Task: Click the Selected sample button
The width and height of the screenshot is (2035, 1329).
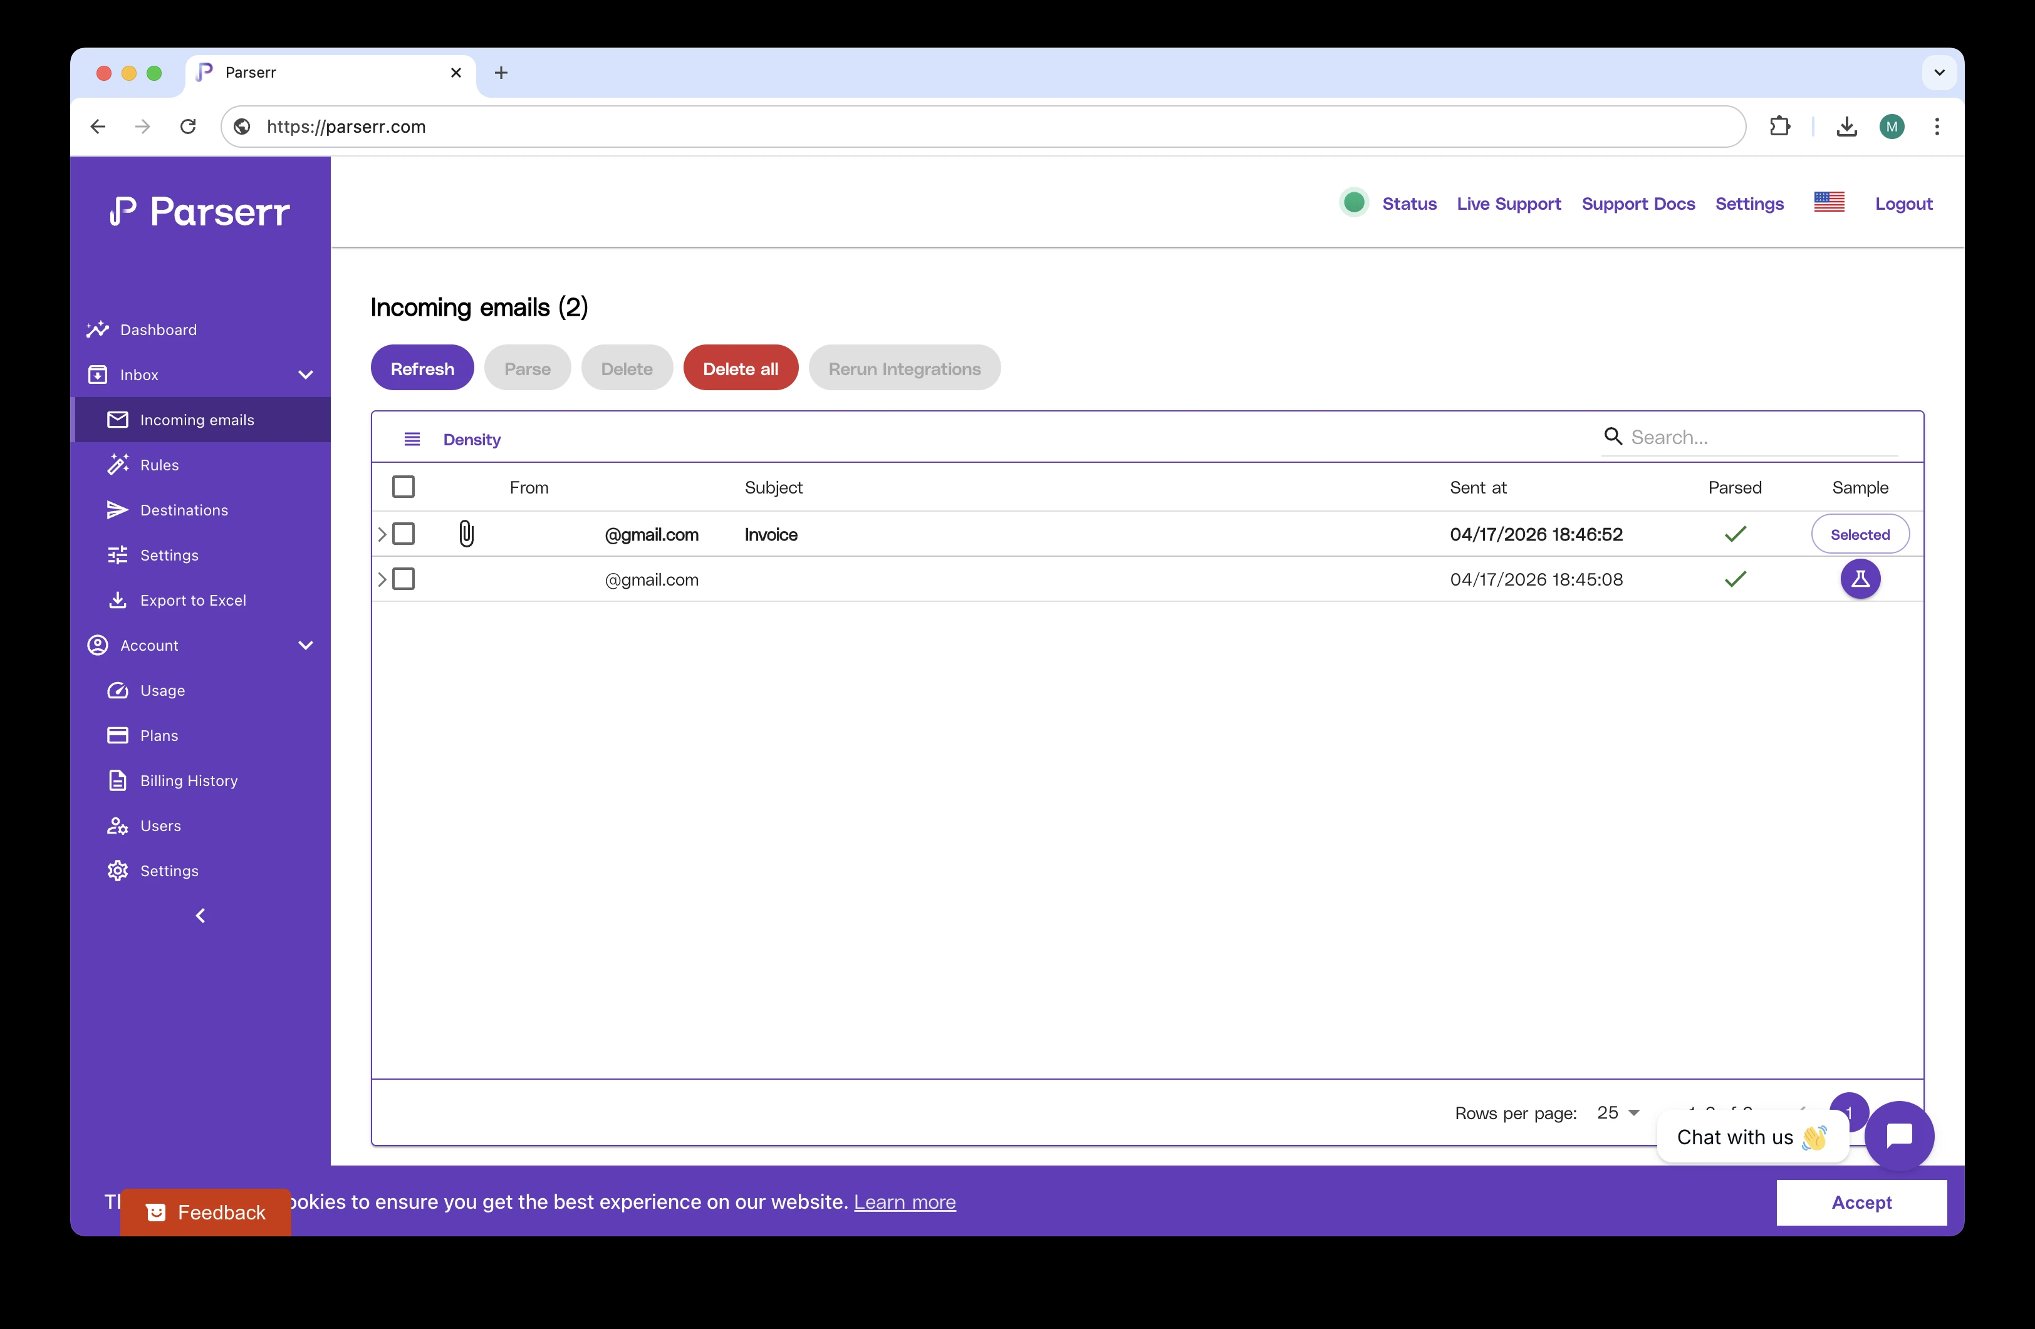Action: (x=1860, y=534)
